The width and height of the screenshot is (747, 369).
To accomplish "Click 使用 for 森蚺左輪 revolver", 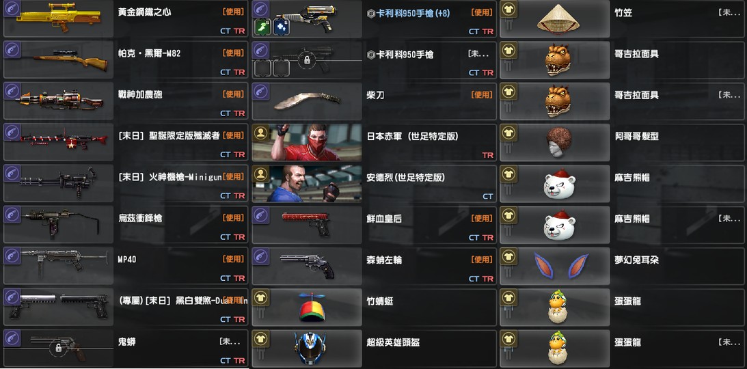I will (482, 260).
